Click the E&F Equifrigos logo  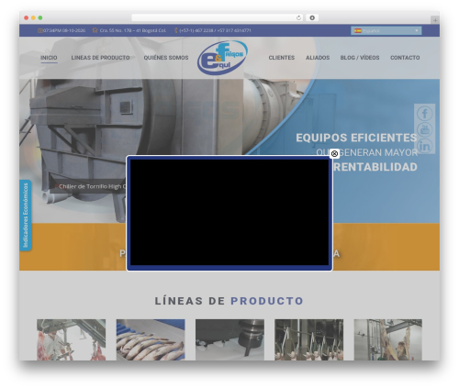[x=222, y=58]
